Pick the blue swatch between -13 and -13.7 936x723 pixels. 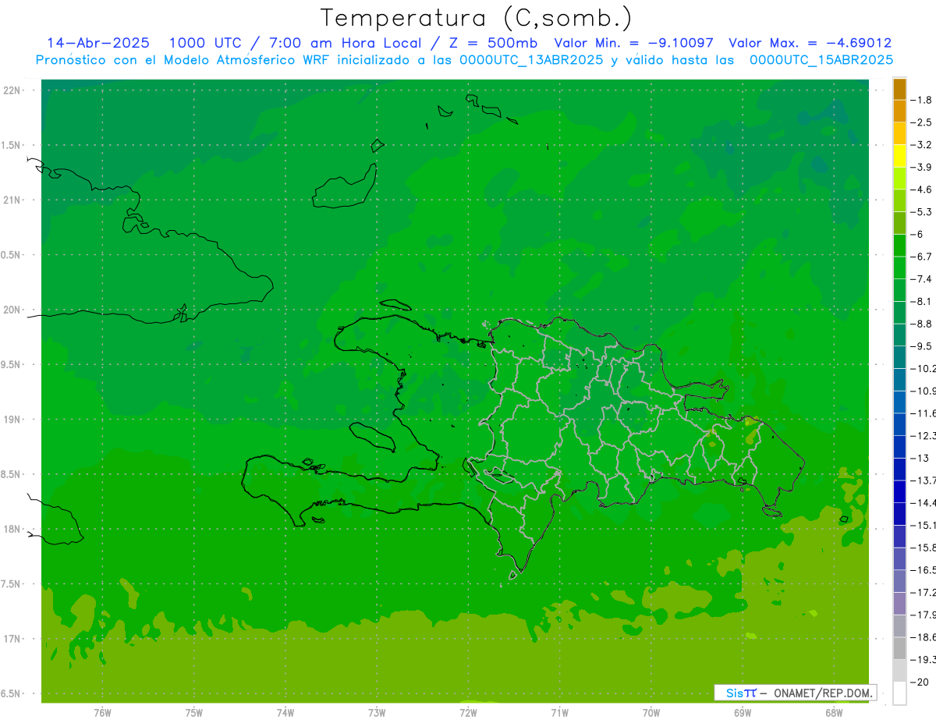click(900, 470)
